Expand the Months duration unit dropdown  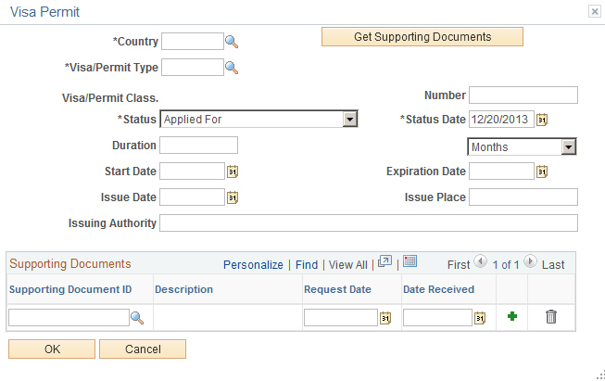(569, 147)
